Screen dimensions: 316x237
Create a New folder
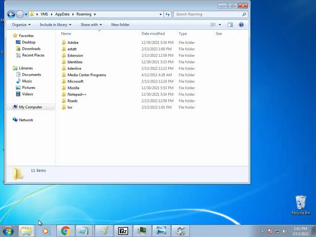coord(120,25)
